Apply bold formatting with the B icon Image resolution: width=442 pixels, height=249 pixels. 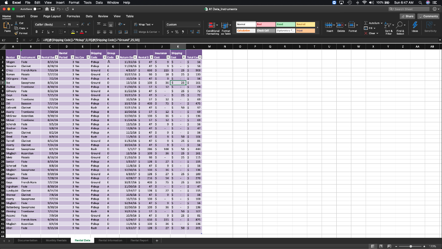(36, 32)
